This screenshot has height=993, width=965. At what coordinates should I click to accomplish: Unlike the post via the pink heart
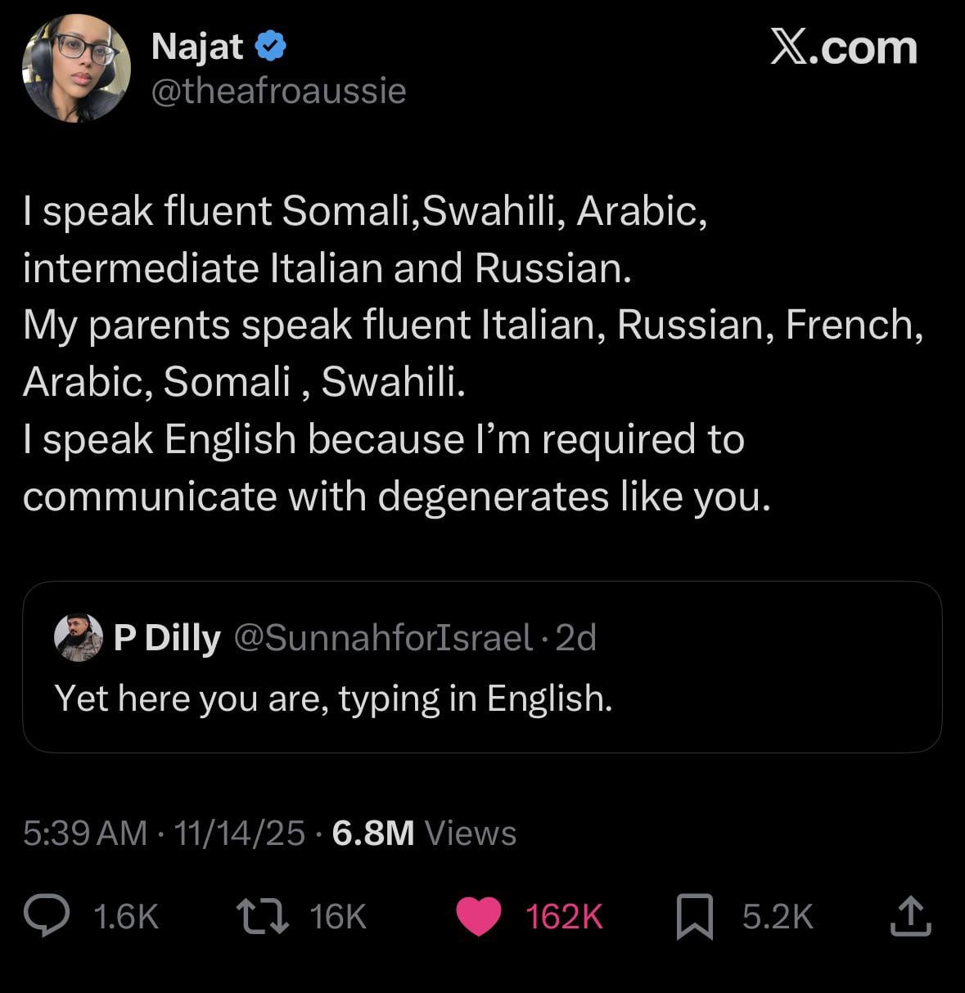point(478,915)
